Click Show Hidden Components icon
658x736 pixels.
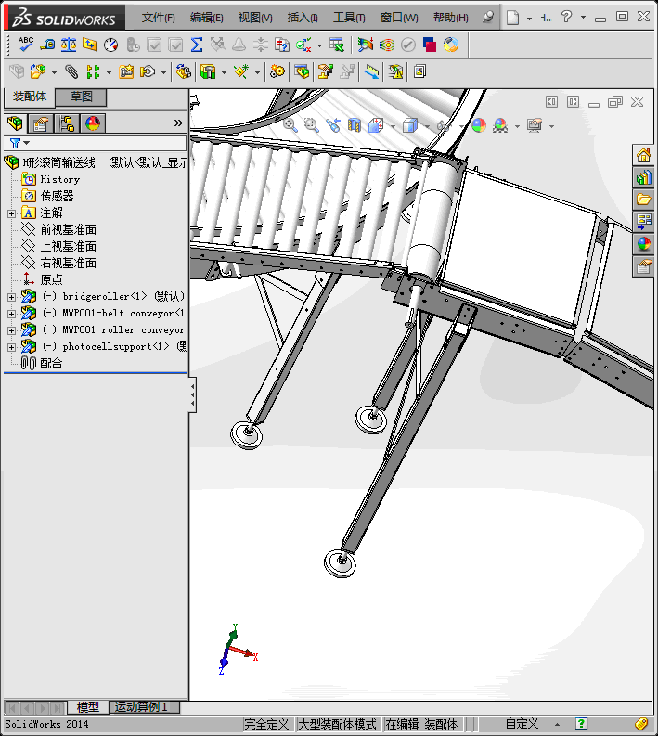tap(183, 71)
